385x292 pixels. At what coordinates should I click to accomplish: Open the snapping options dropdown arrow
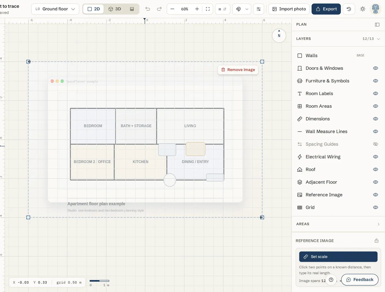pyautogui.click(x=247, y=9)
